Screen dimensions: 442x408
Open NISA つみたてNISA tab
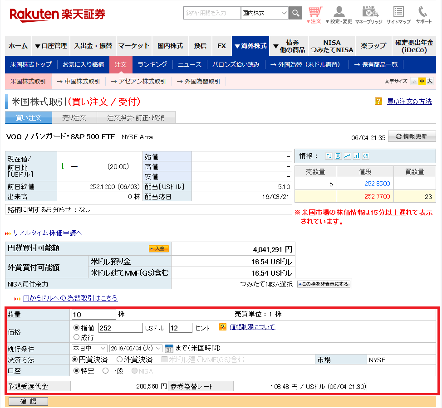pyautogui.click(x=332, y=46)
